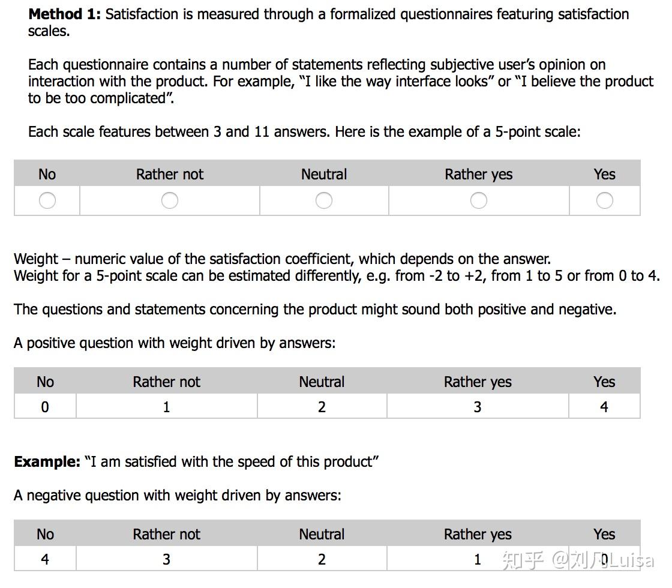Click the bold "Example:" label

pyautogui.click(x=47, y=462)
